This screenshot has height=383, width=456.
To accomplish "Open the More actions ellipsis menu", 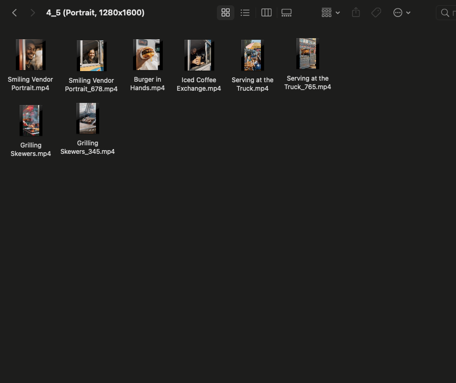I will click(401, 13).
